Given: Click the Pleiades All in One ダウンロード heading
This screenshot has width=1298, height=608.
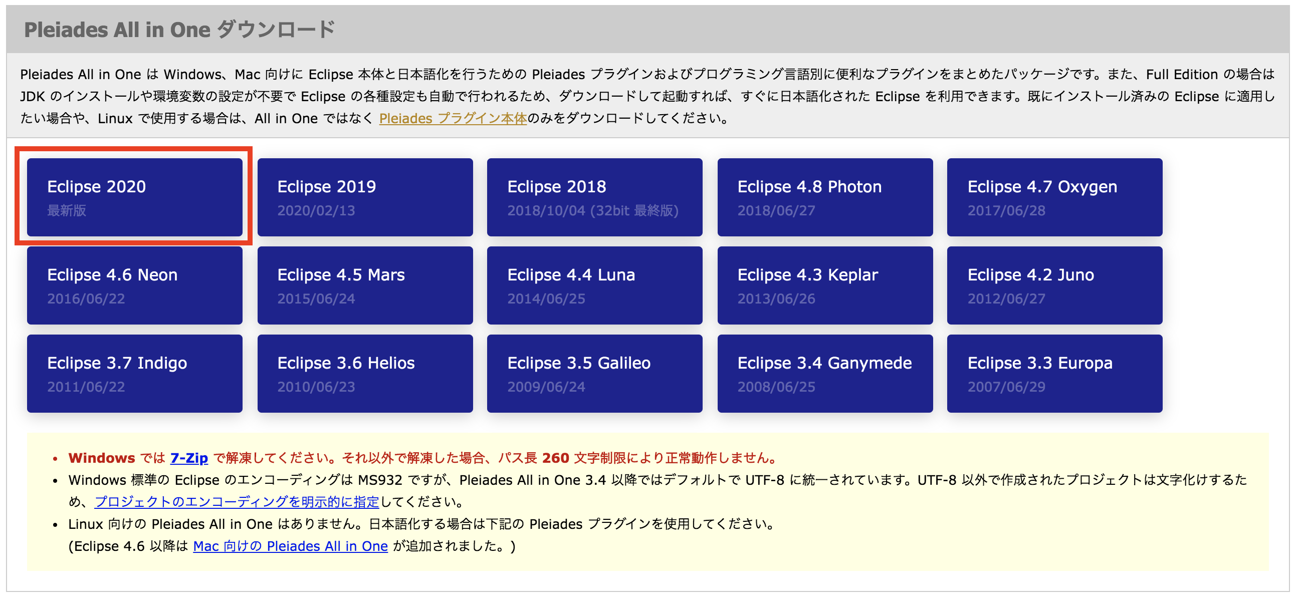Looking at the screenshot, I should (179, 29).
